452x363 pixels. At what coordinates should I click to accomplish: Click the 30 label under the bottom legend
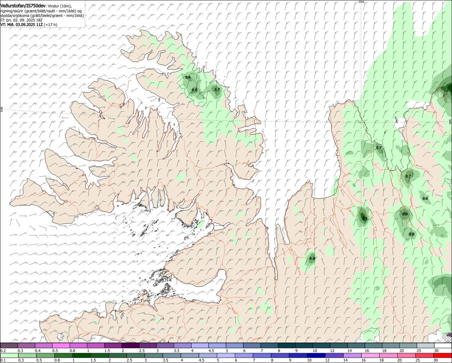436,361
